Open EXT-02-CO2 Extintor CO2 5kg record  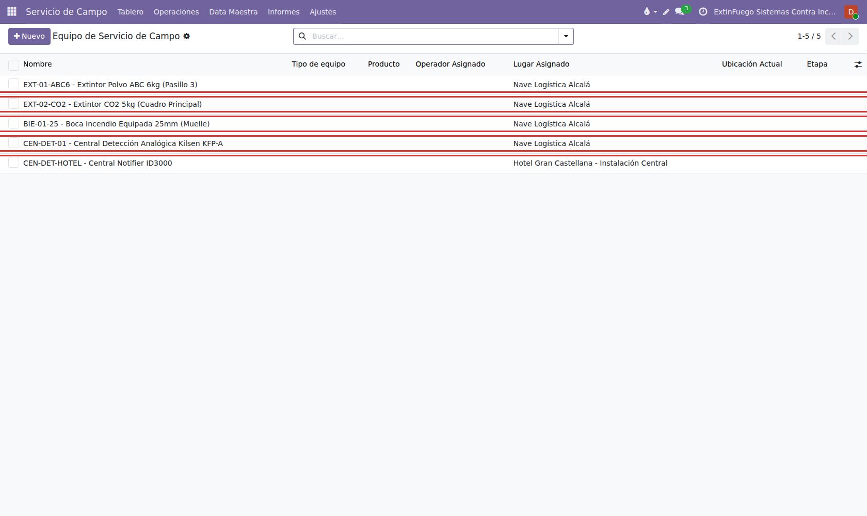coord(113,104)
